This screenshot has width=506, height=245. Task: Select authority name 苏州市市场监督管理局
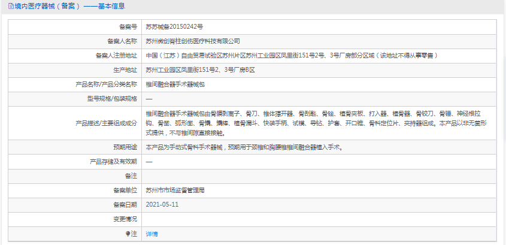[175, 190]
